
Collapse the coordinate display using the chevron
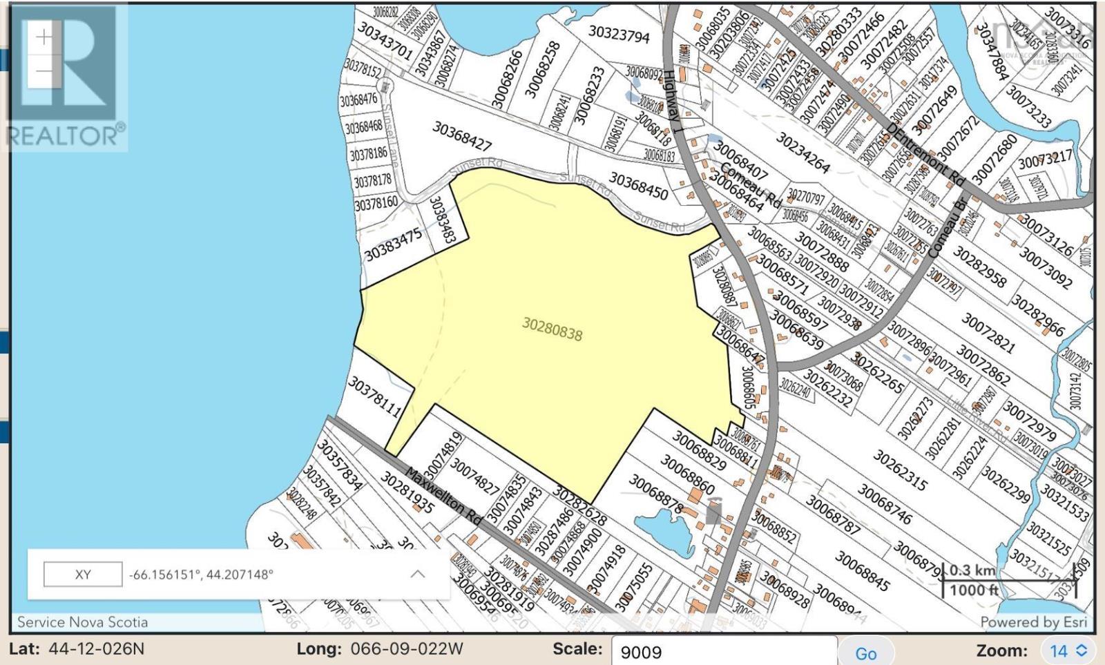coord(418,574)
